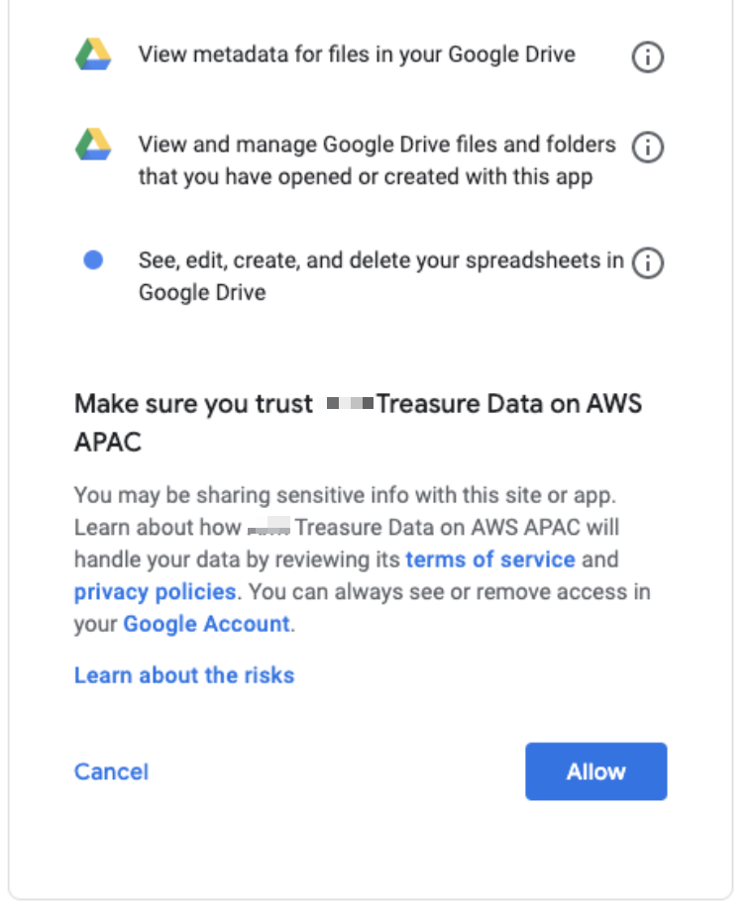The height and width of the screenshot is (914, 751).
Task: Open the privacy policies link
Action: (x=155, y=592)
